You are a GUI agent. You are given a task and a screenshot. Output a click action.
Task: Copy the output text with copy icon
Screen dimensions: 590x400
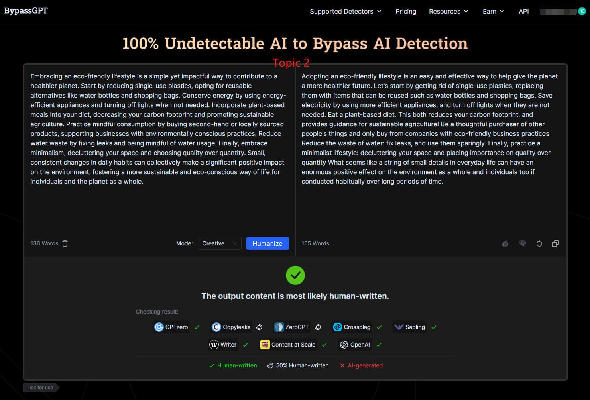click(555, 243)
